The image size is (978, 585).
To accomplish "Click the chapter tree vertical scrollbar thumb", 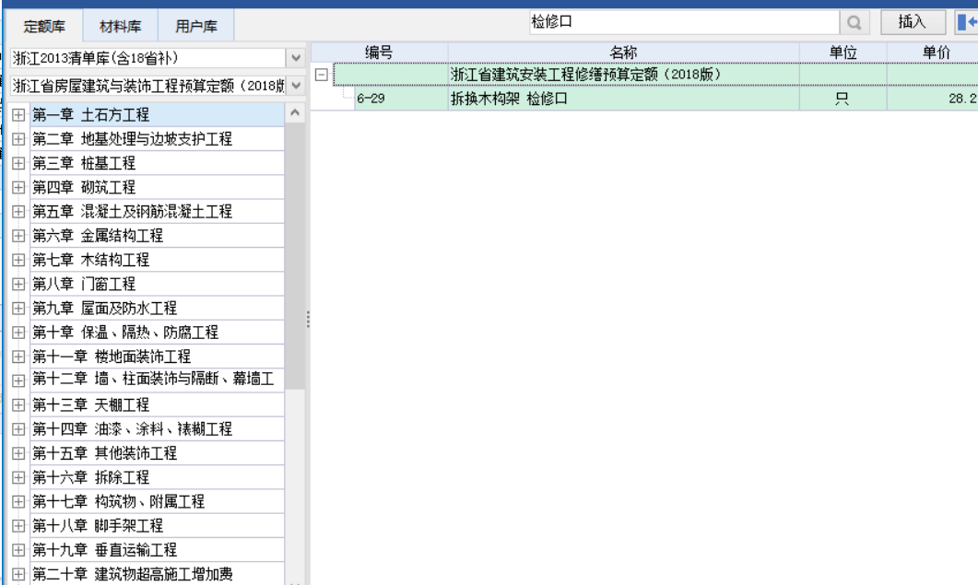I will click(295, 256).
